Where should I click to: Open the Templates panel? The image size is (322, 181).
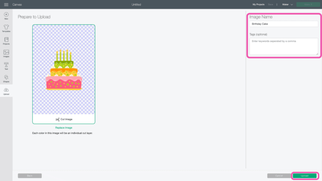[6, 28]
